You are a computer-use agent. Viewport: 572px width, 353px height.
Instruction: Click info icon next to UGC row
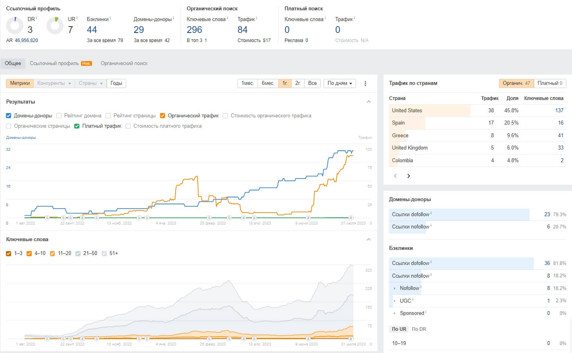pyautogui.click(x=413, y=300)
